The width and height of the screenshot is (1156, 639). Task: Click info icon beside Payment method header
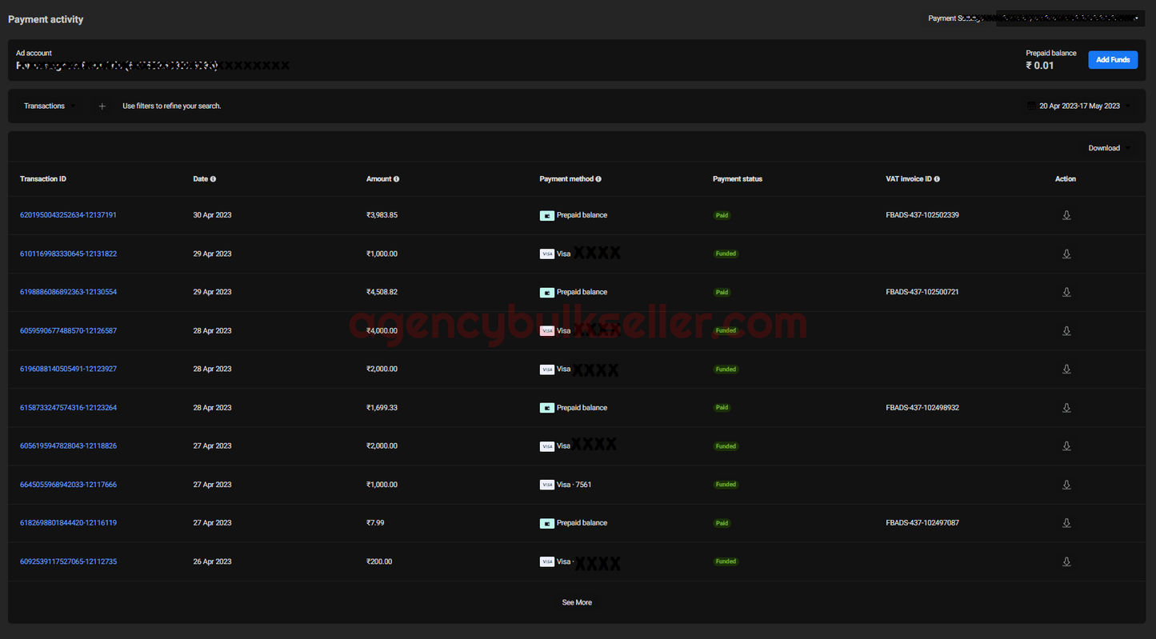coord(598,179)
